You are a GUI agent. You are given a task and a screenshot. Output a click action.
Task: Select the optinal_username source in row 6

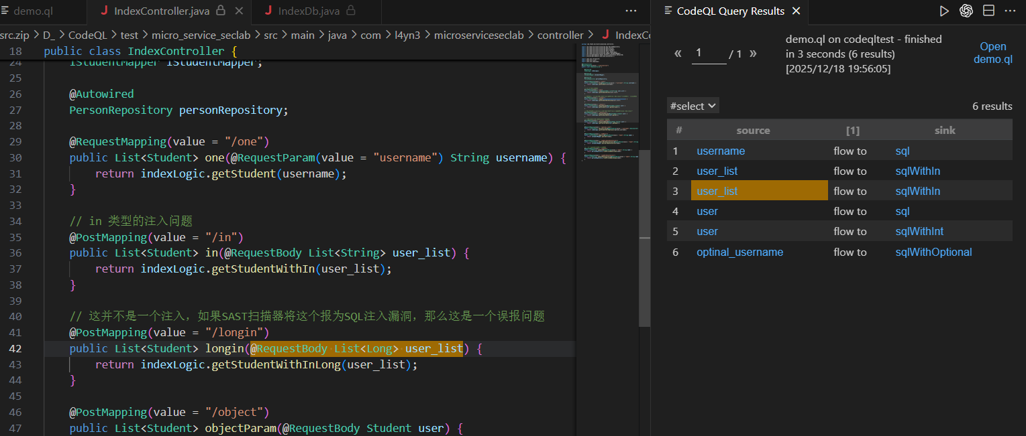(x=739, y=252)
